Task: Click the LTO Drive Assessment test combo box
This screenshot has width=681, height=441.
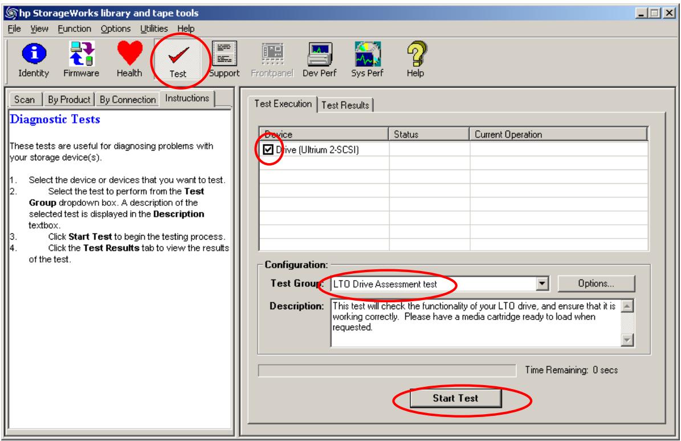Action: click(x=439, y=284)
